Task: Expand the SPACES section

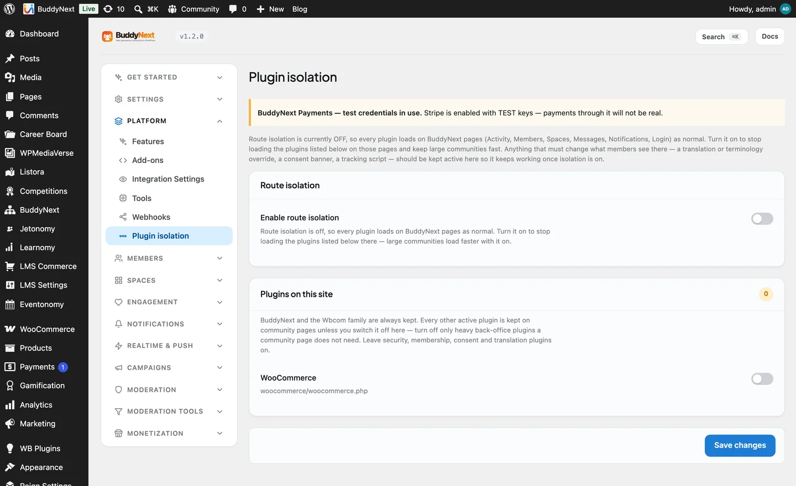Action: point(169,281)
